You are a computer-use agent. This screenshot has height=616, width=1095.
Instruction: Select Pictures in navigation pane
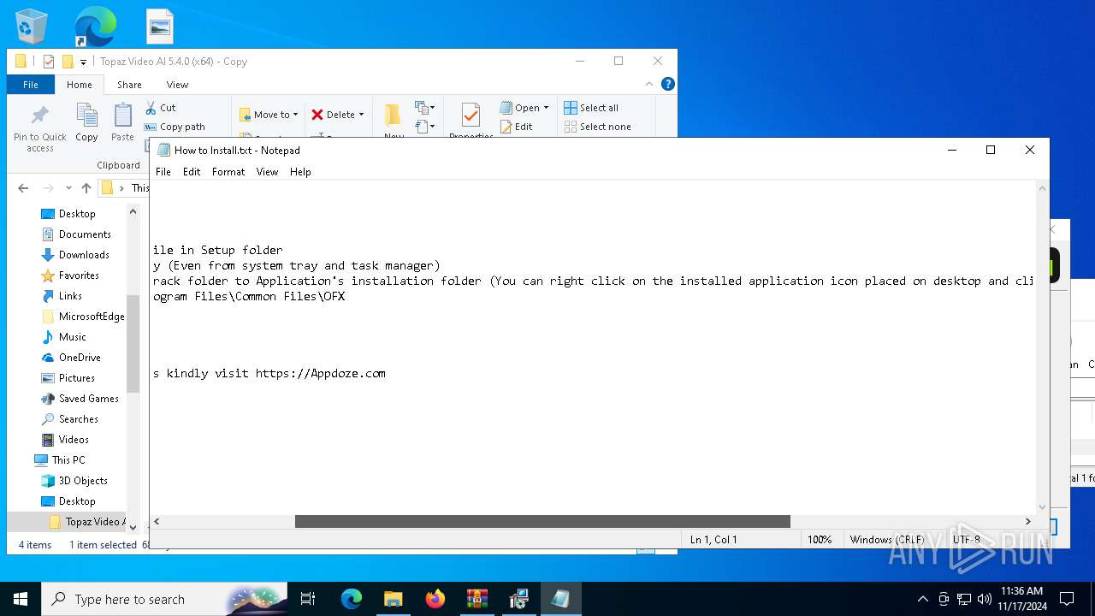(76, 378)
